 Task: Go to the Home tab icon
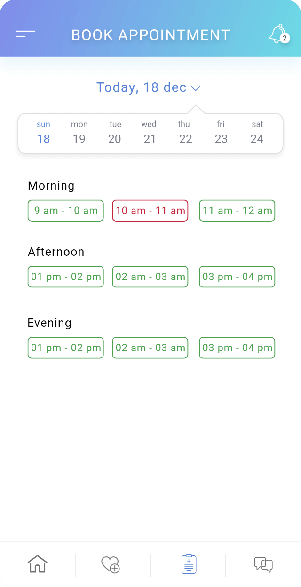pyautogui.click(x=38, y=564)
